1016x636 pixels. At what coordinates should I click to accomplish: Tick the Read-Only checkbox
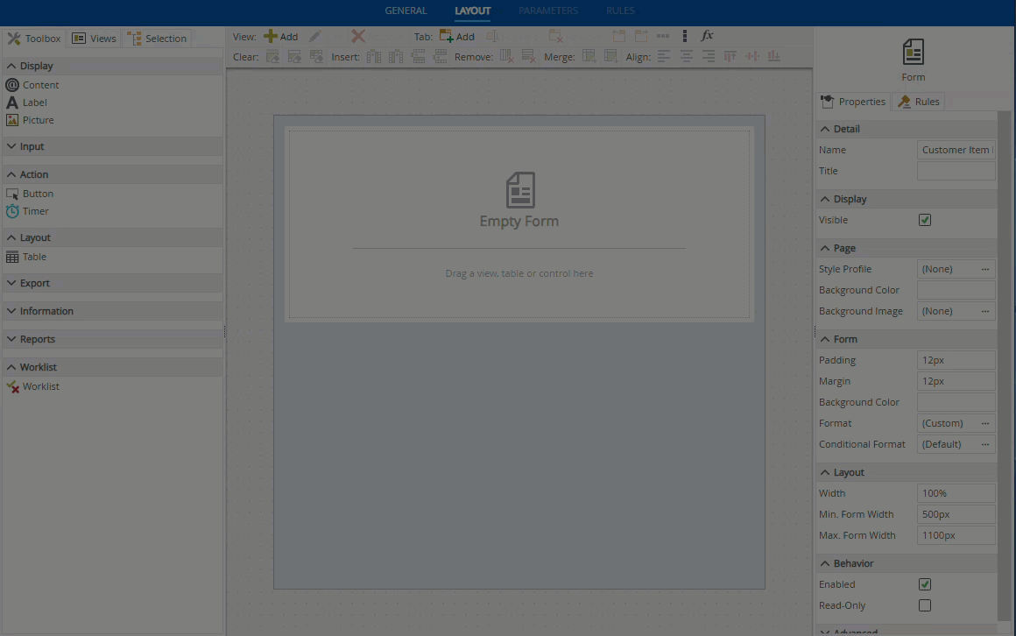click(925, 605)
